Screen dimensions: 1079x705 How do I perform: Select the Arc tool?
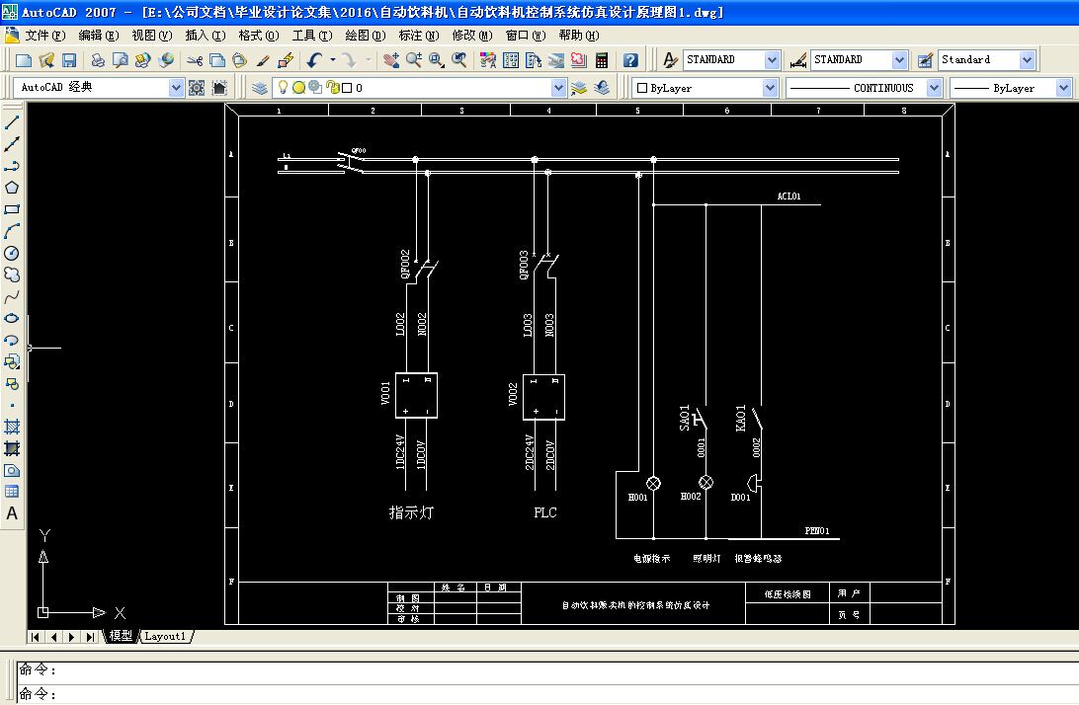click(12, 232)
